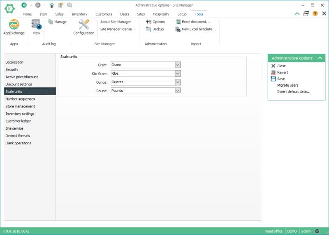
Task: Open AppExchange from the Apps group
Action: [x=14, y=25]
